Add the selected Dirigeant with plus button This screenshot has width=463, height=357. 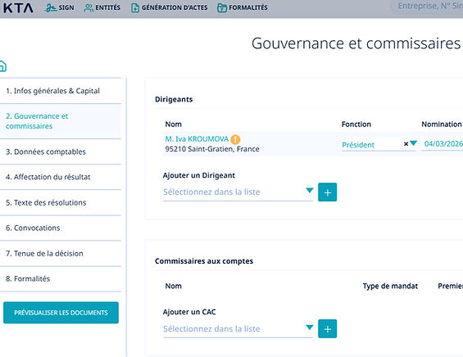click(x=327, y=192)
